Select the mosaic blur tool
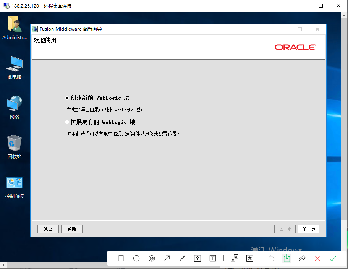The width and height of the screenshot is (348, 269). coord(197,258)
